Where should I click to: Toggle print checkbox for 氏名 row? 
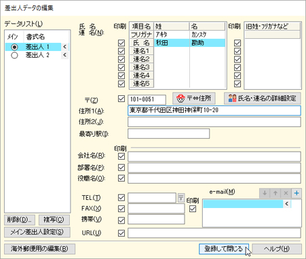[121, 43]
